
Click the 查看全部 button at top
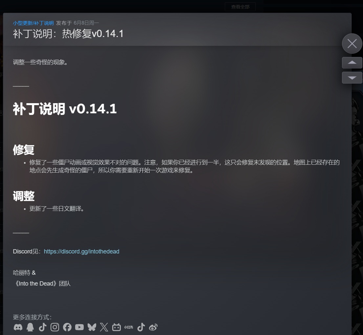(240, 7)
